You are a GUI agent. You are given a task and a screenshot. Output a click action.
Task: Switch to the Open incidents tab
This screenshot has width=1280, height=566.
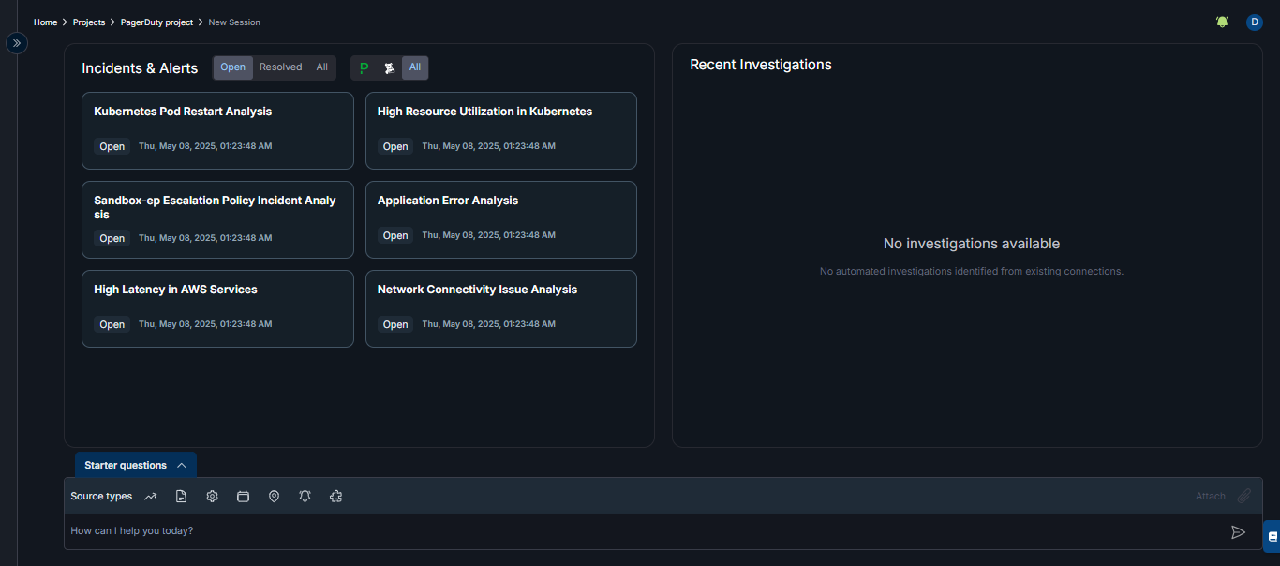point(232,67)
